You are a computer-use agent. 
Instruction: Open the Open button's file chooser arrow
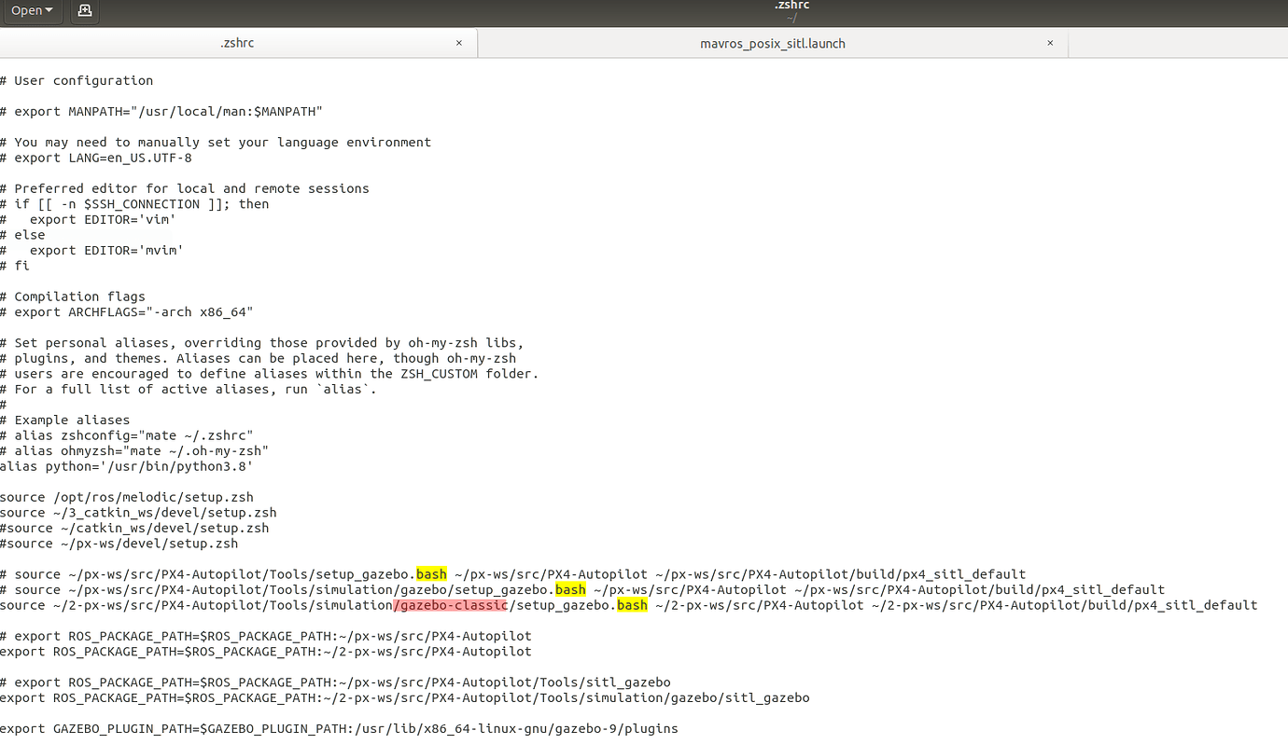tap(47, 12)
